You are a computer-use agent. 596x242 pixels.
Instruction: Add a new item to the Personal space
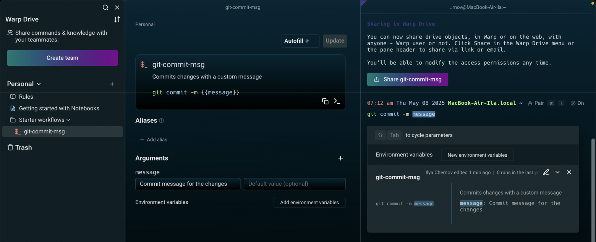pos(112,84)
